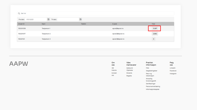Sort by the Total column header
The height and width of the screenshot is (110, 197).
(153, 24)
